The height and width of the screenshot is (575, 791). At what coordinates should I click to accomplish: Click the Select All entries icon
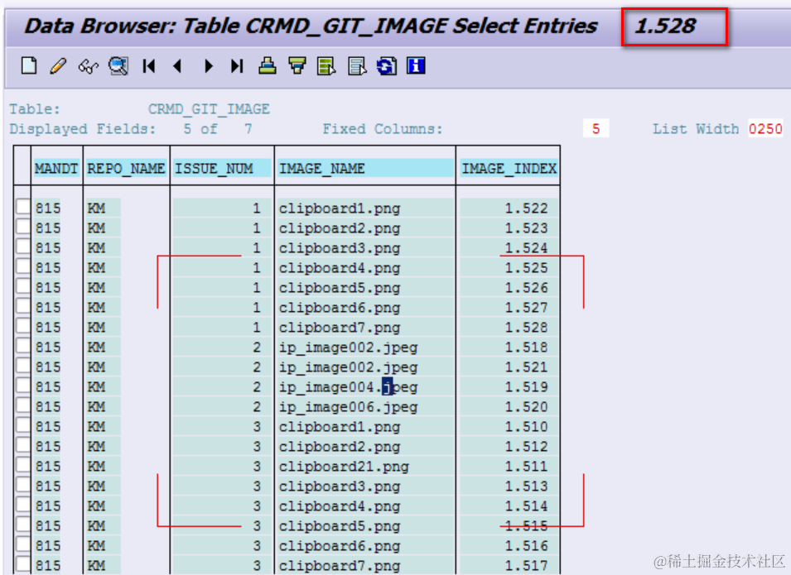pos(326,66)
